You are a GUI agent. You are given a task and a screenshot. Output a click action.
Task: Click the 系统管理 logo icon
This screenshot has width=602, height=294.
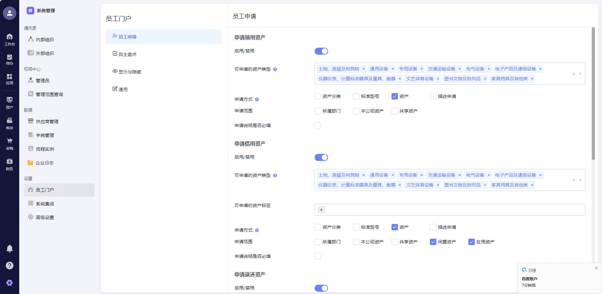coord(30,11)
